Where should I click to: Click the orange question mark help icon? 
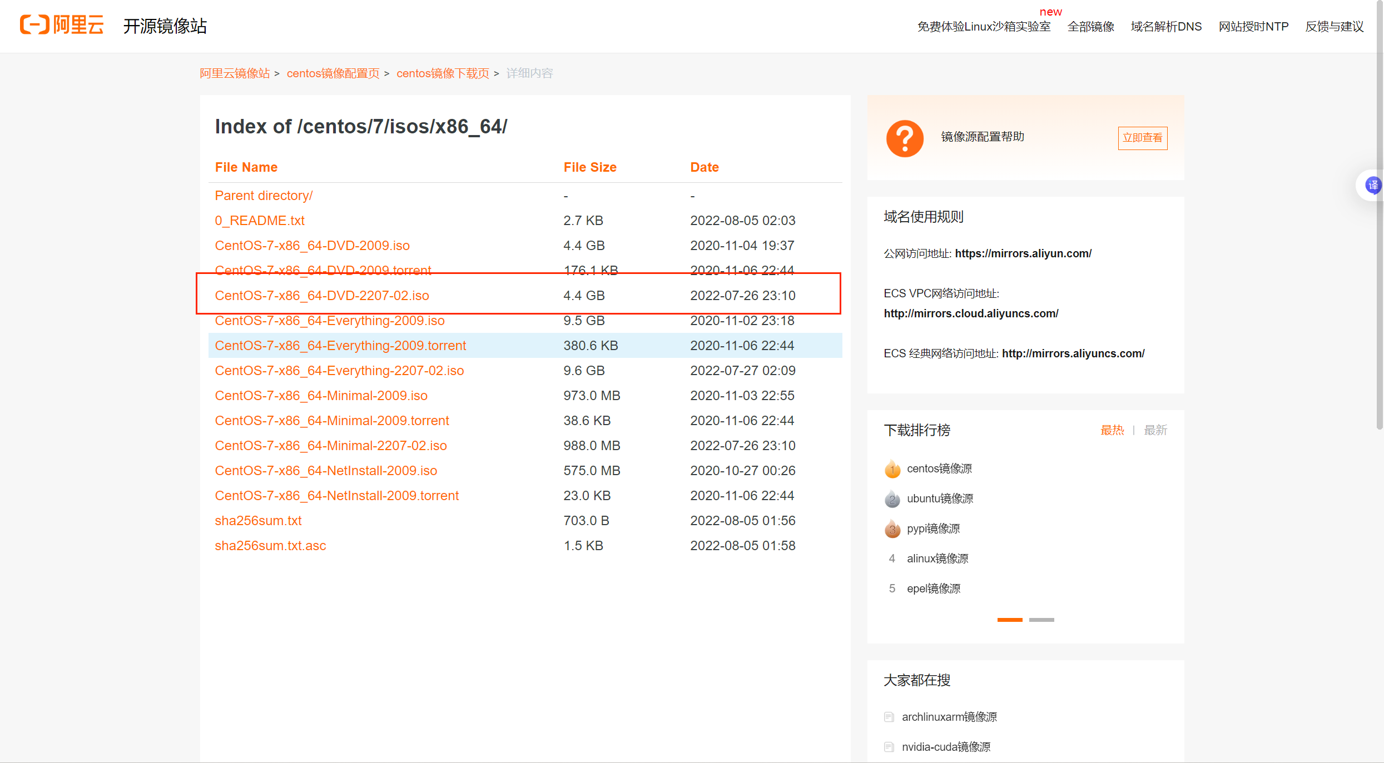pos(905,138)
